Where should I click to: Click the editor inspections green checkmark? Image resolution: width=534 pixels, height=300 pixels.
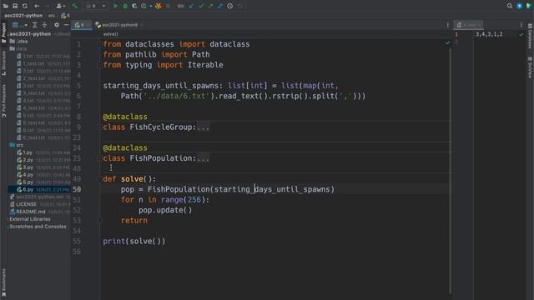[447, 42]
